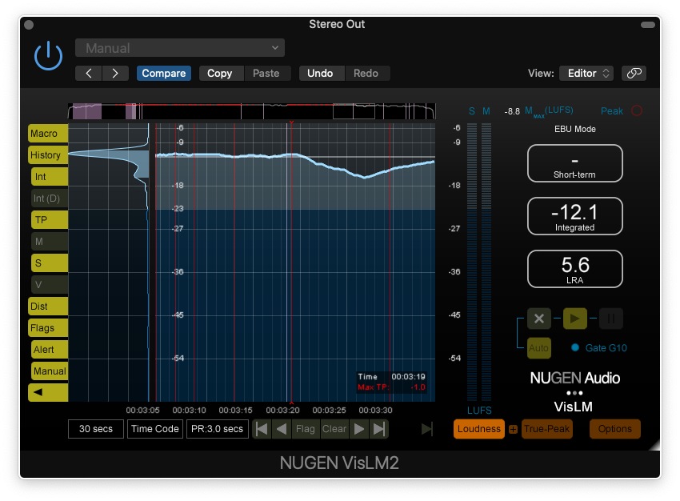Go to the previous preset arrow

[x=89, y=73]
